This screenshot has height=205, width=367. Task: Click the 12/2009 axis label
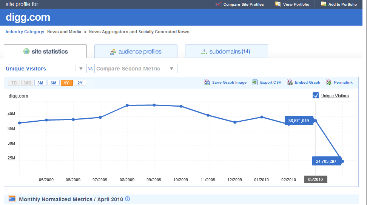234,180
